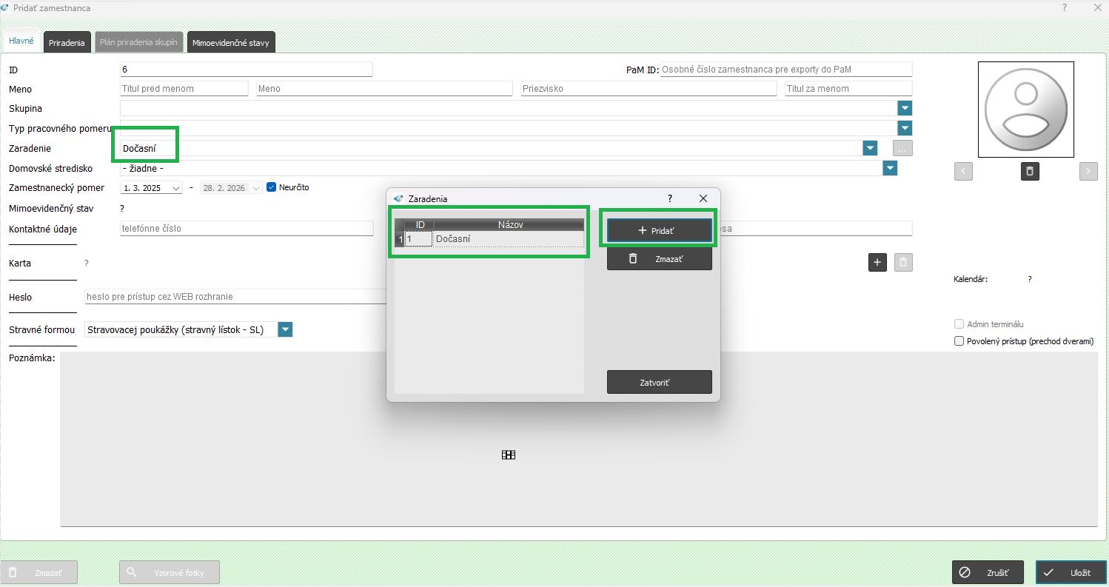
Task: Enable Povolený prístup (prechod dverami) checkbox
Action: click(959, 341)
